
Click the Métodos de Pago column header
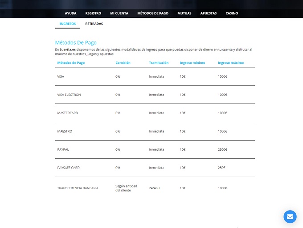click(x=71, y=63)
